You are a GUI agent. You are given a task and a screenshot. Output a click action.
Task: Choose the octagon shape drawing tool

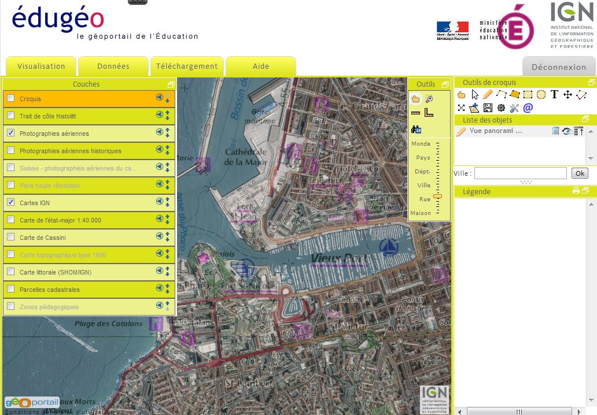point(541,94)
